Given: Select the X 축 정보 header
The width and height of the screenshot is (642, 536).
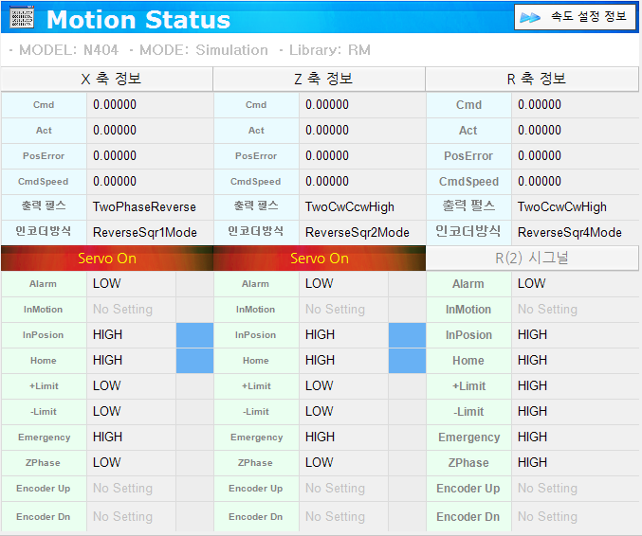Looking at the screenshot, I should coord(107,79).
